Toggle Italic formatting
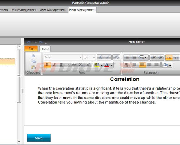 (x=54, y=65)
